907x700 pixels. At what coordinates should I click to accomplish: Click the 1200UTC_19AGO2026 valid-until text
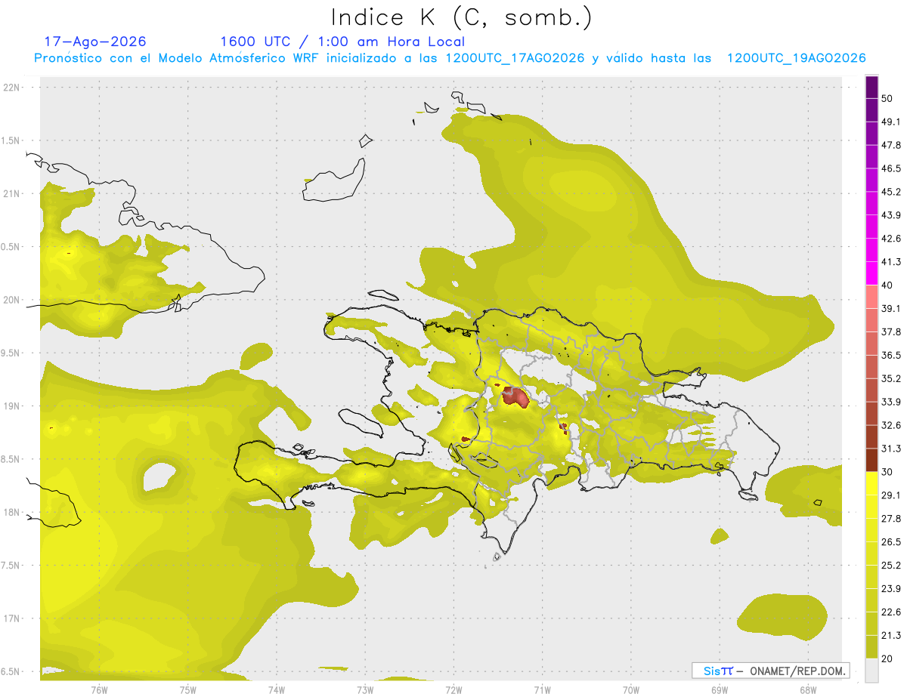tap(796, 58)
